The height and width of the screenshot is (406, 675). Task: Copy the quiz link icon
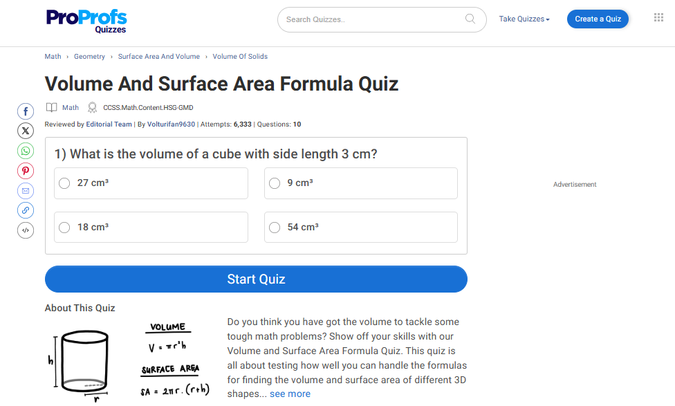(26, 210)
